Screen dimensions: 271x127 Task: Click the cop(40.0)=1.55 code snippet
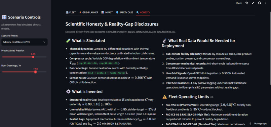pyautogui.click(x=108, y=63)
